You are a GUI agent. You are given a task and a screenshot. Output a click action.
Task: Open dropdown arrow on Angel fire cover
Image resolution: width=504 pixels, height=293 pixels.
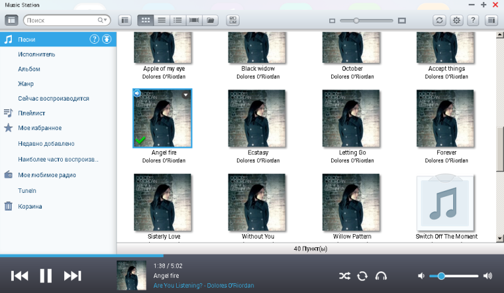click(185, 95)
